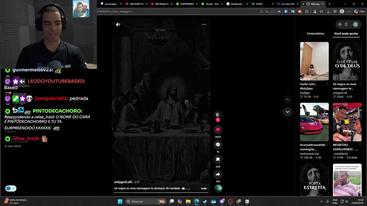The image size is (367, 206).
Task: Open the profile avatar at top right
Action: [356, 25]
